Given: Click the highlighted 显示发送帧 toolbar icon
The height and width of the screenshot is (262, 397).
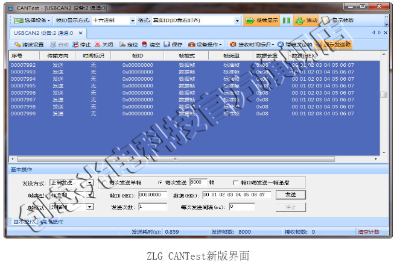Looking at the screenshot, I should tap(319, 45).
